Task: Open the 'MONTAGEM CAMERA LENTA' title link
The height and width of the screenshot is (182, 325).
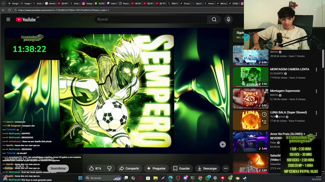Action: [289, 69]
